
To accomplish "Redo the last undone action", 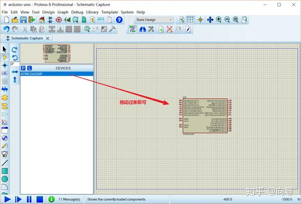I will 15,29.
